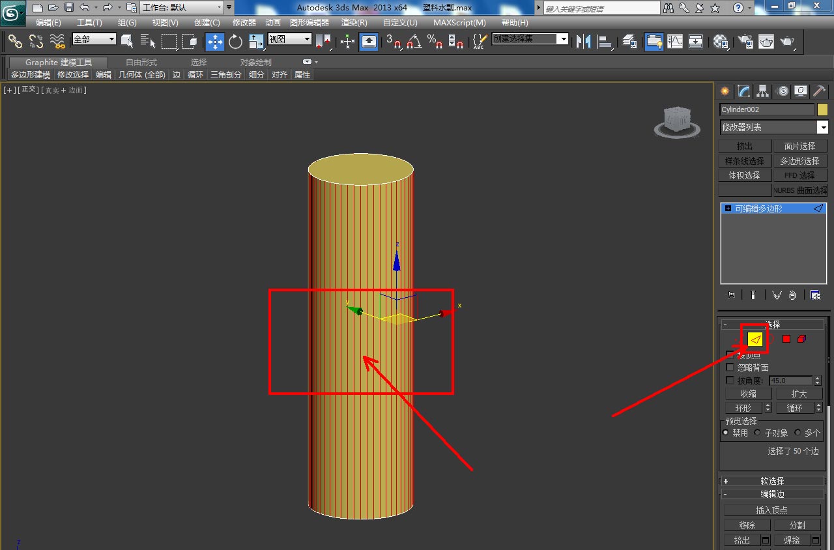Open the Render Setup teapot icon
The image size is (834, 550).
click(745, 42)
